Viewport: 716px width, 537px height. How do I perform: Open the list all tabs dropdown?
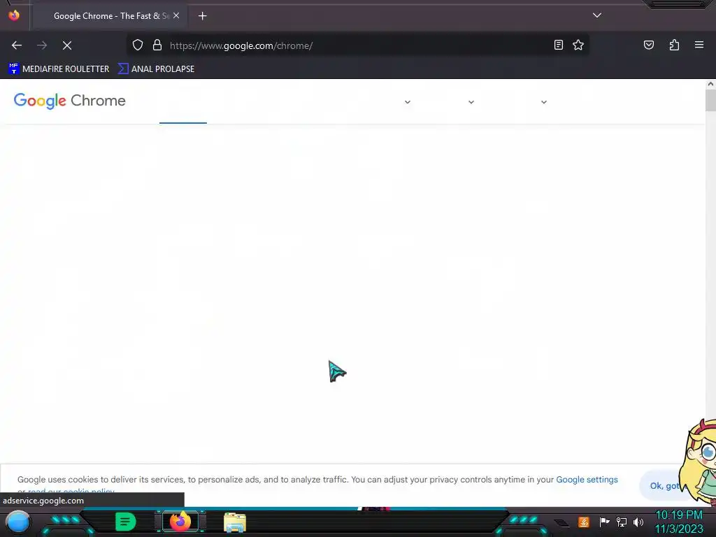pos(597,15)
